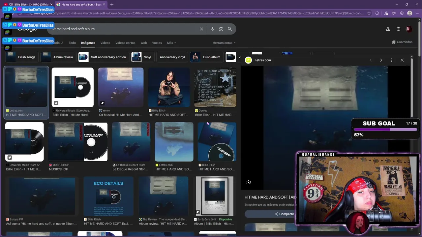Click the search query input field
This screenshot has width=422, height=237.
125,29
